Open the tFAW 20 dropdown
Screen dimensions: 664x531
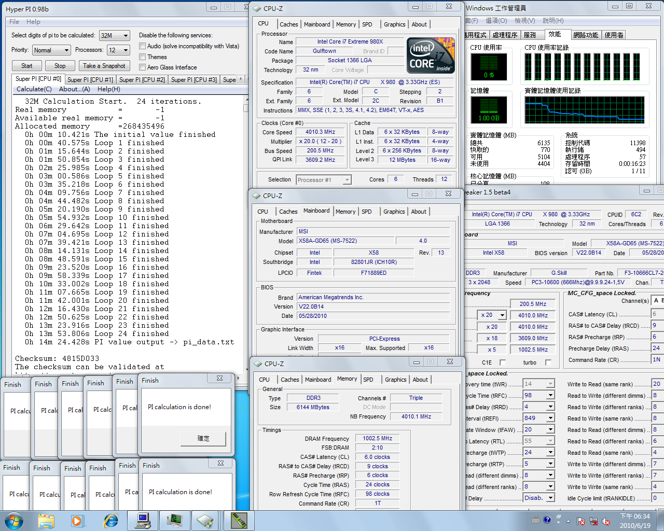point(550,429)
